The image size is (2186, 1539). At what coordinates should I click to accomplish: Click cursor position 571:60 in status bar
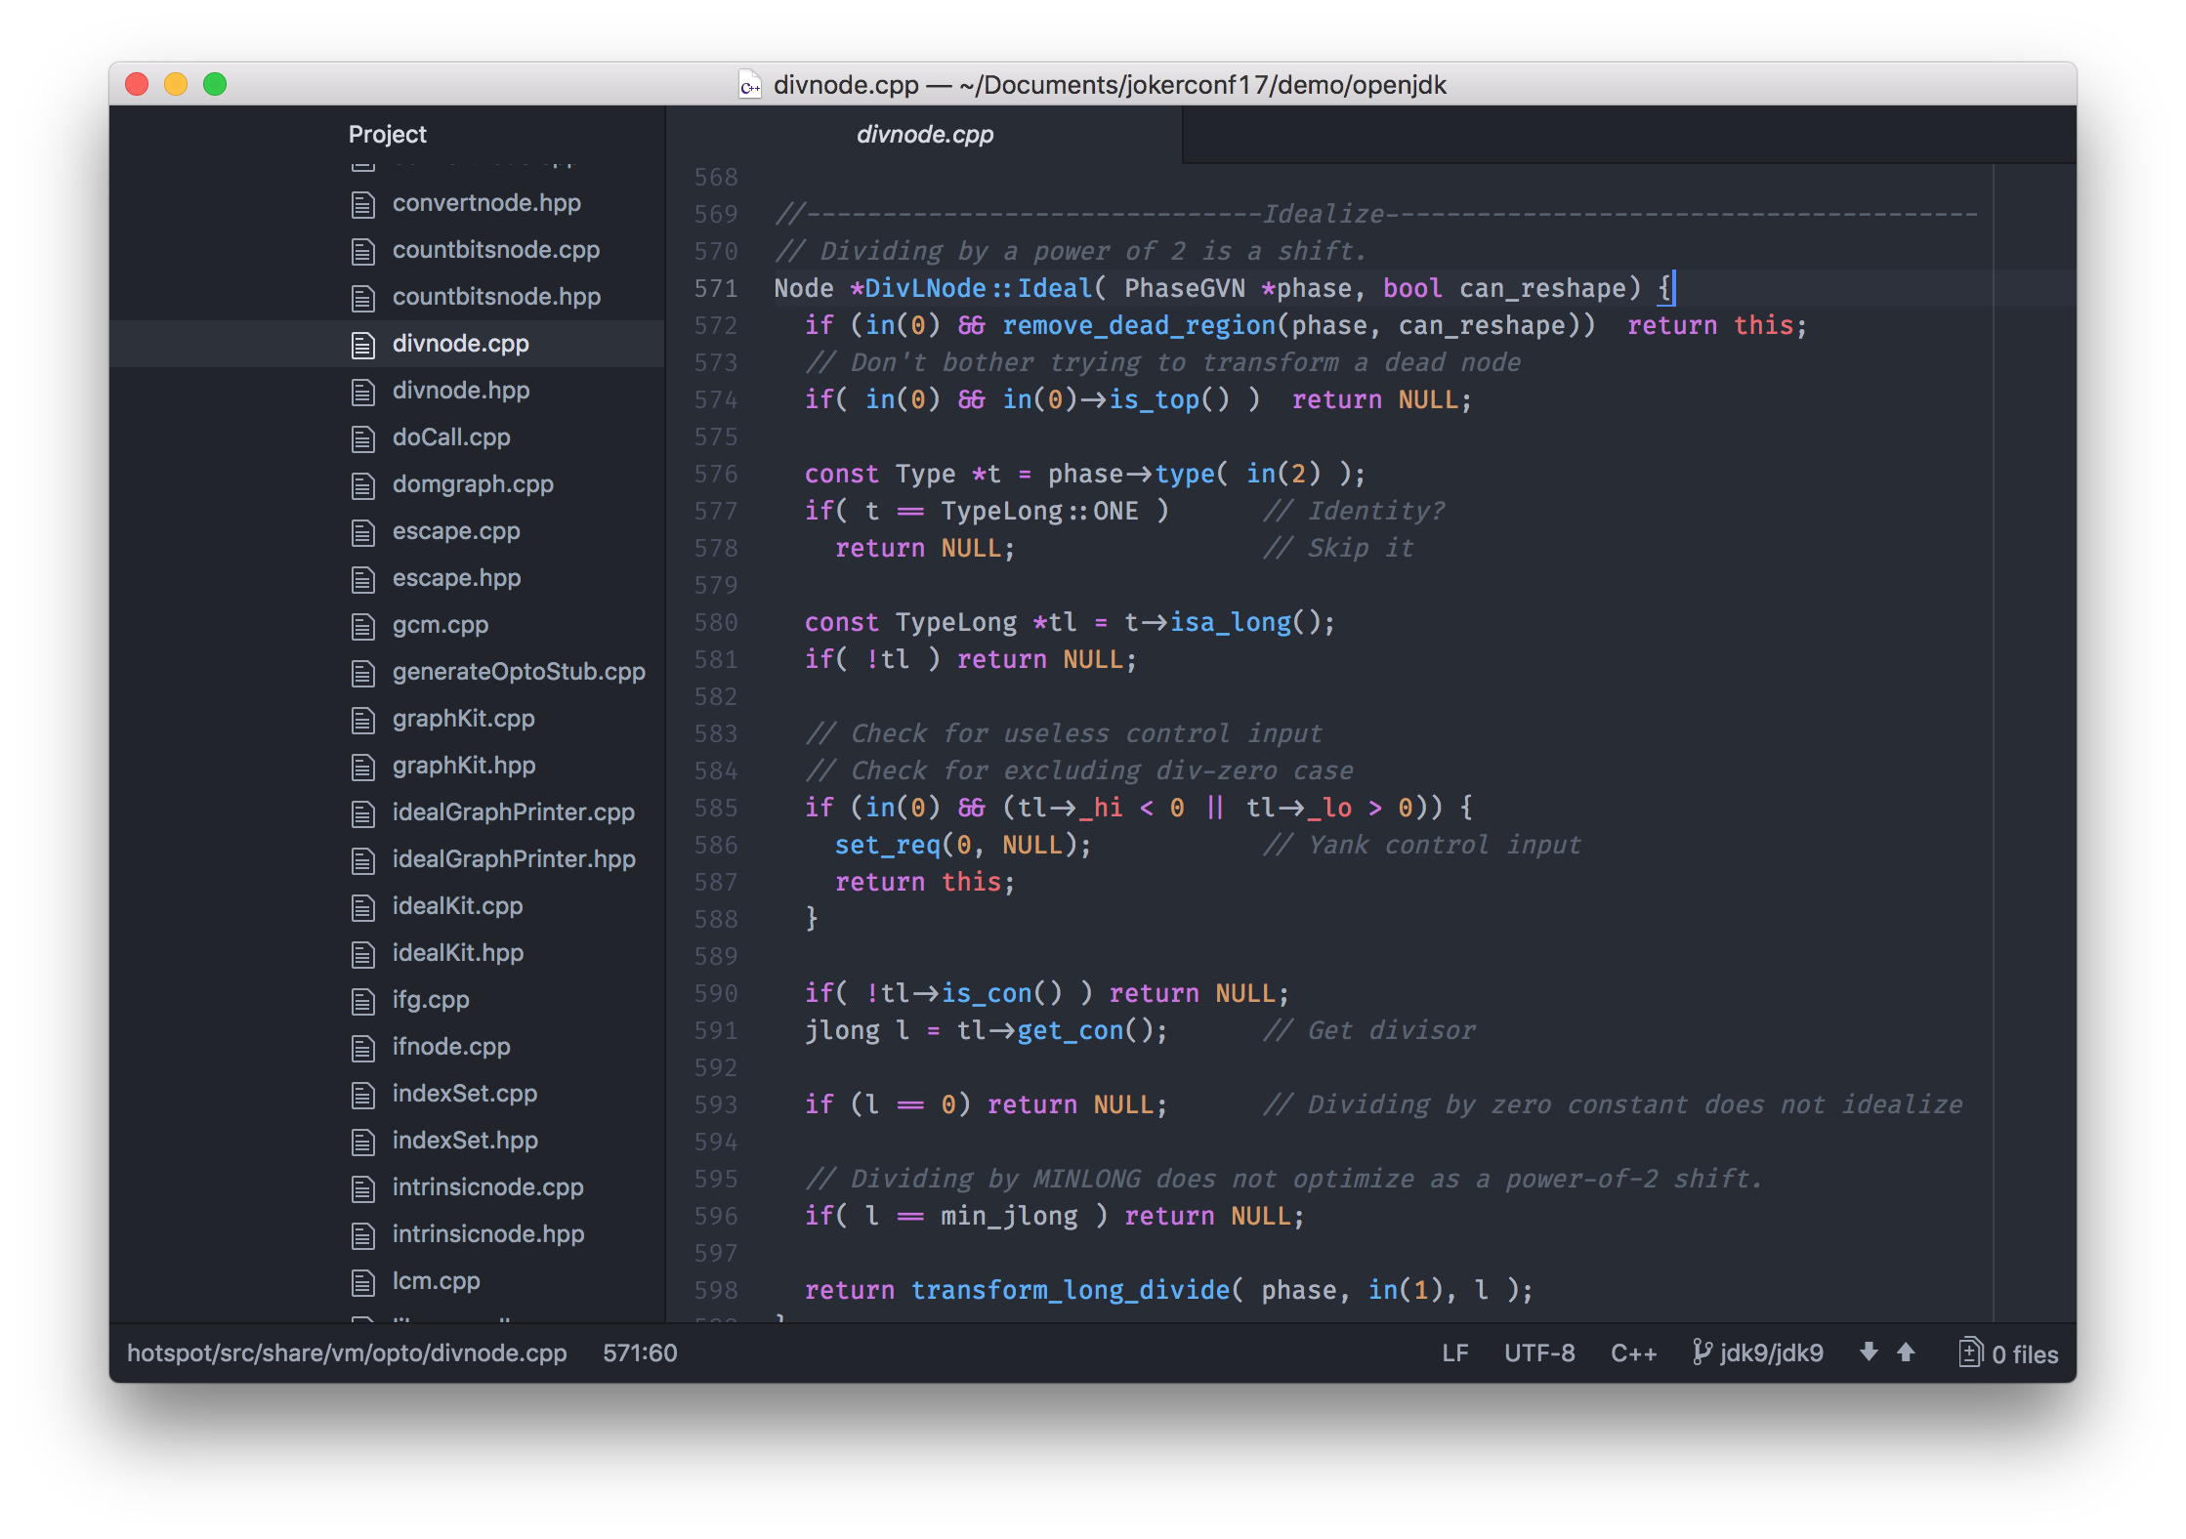(x=640, y=1352)
